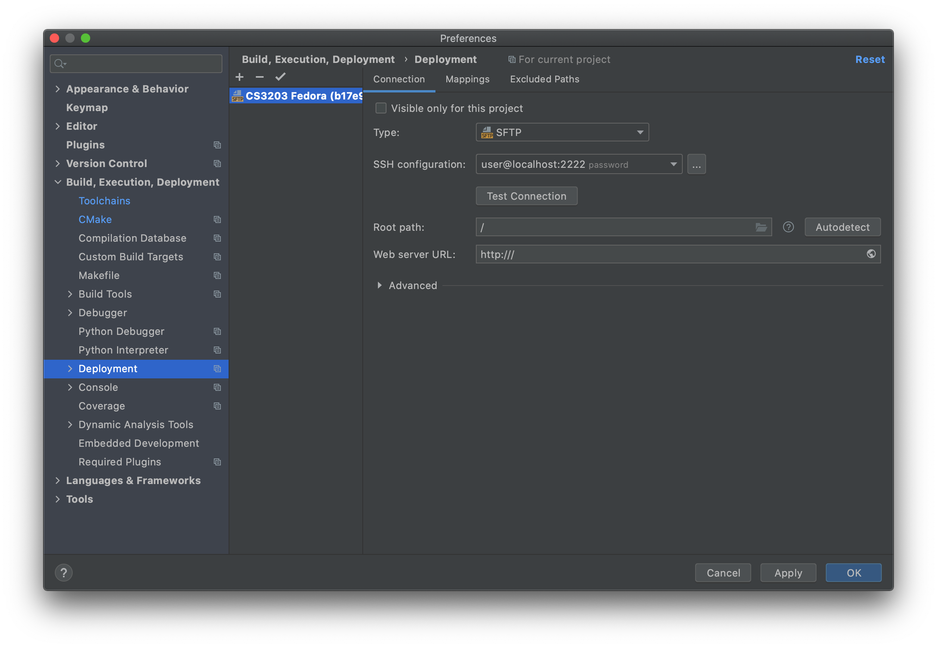Click project-level icon next to Version Control
The image size is (937, 648).
217,164
